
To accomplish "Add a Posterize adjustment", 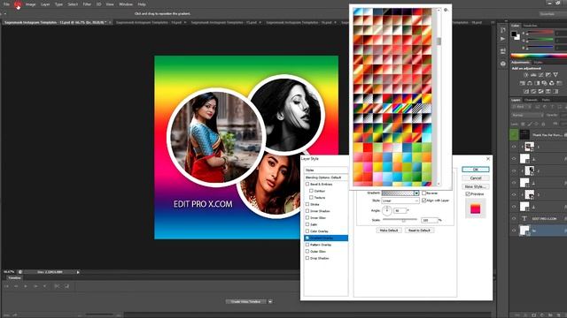I will (533, 92).
